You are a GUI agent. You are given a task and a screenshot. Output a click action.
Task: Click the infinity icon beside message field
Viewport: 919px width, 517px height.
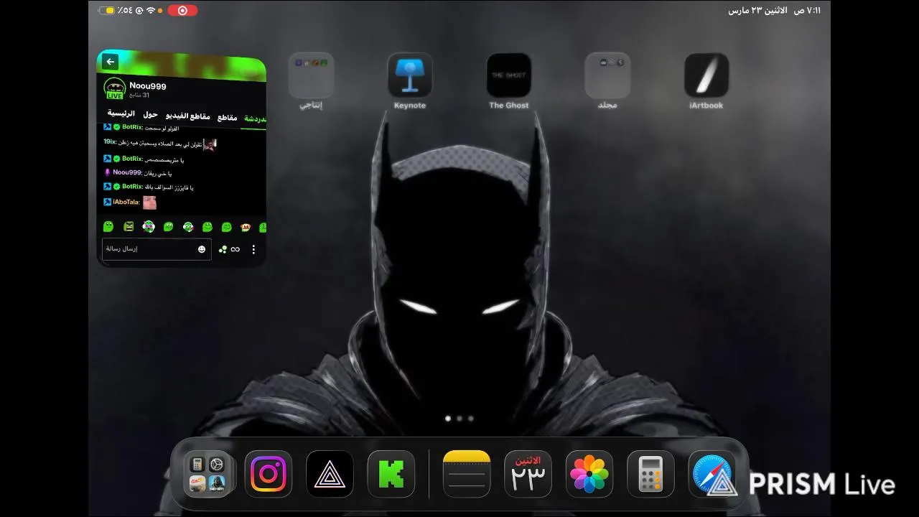point(235,249)
